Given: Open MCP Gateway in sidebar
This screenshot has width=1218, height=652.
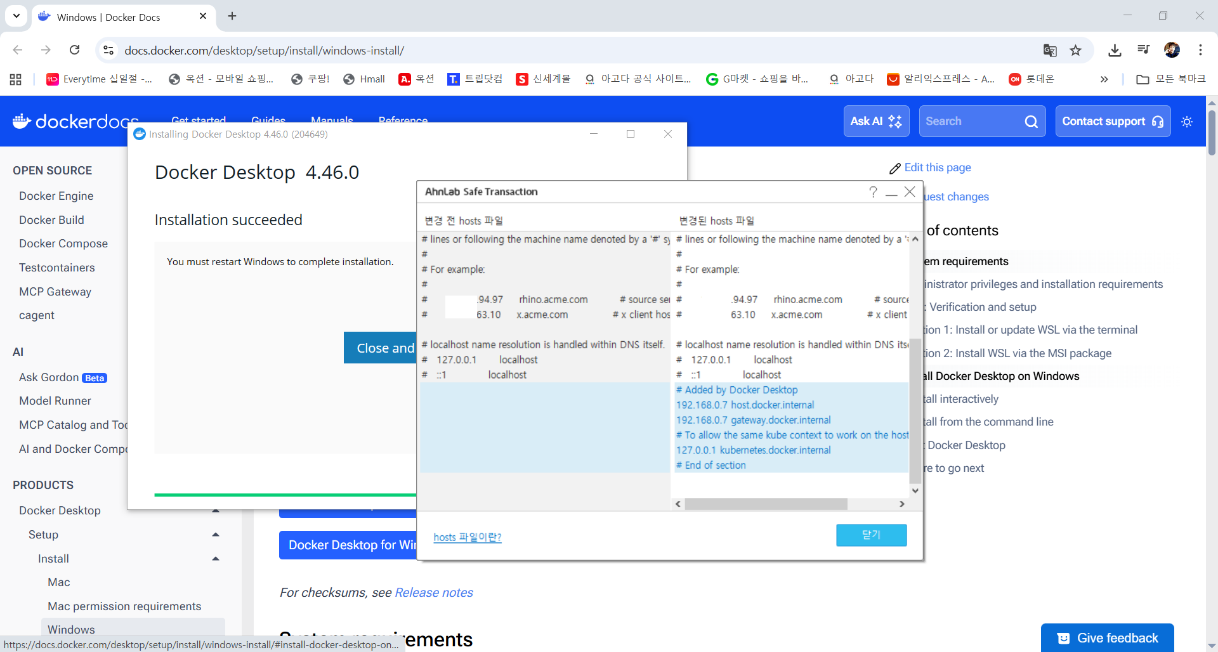Looking at the screenshot, I should [55, 292].
